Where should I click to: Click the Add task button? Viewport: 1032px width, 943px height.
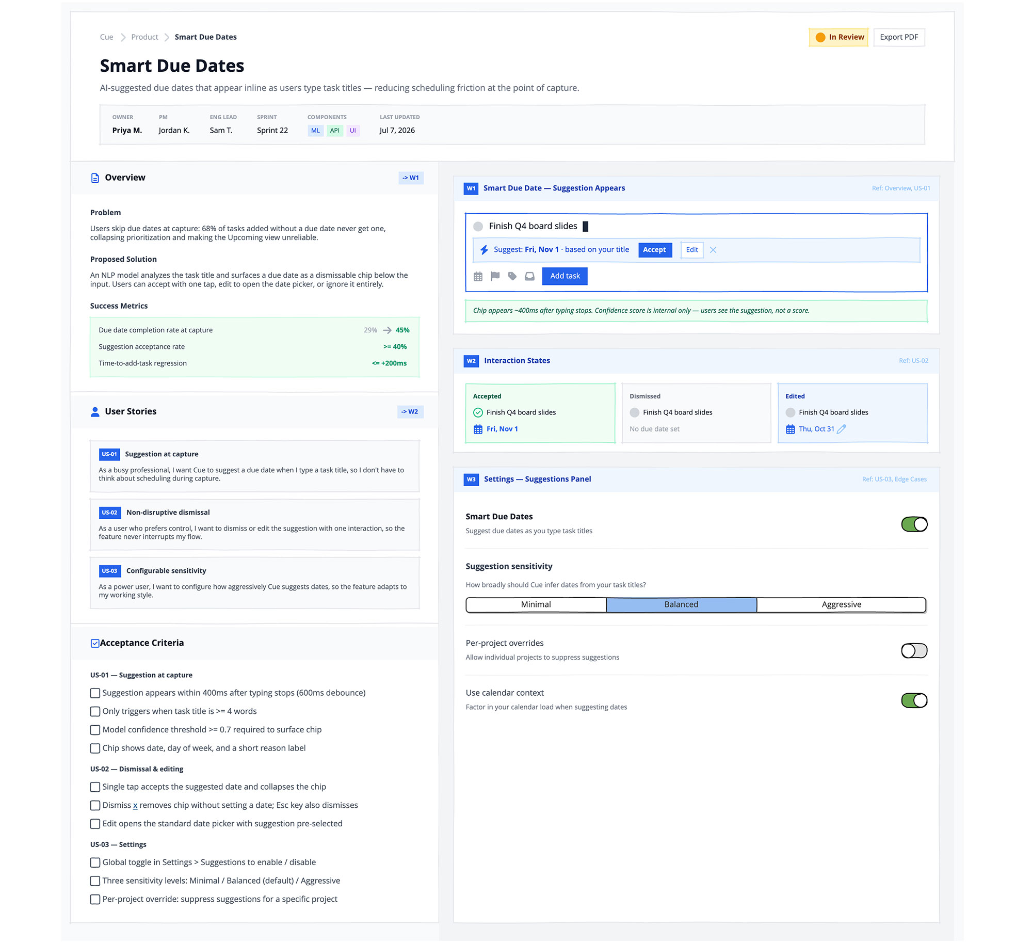click(x=565, y=276)
